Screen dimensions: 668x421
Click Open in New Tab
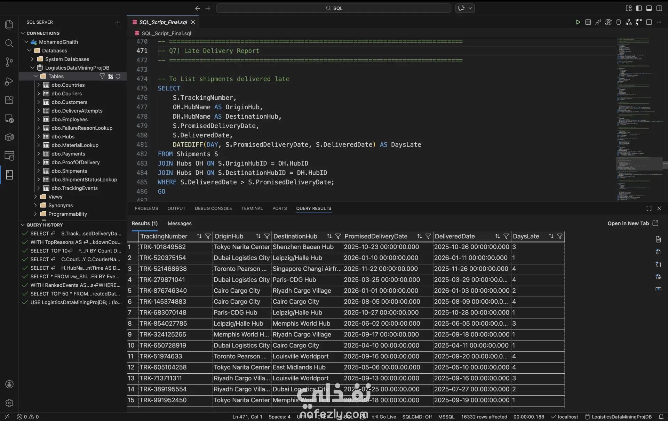coord(633,223)
